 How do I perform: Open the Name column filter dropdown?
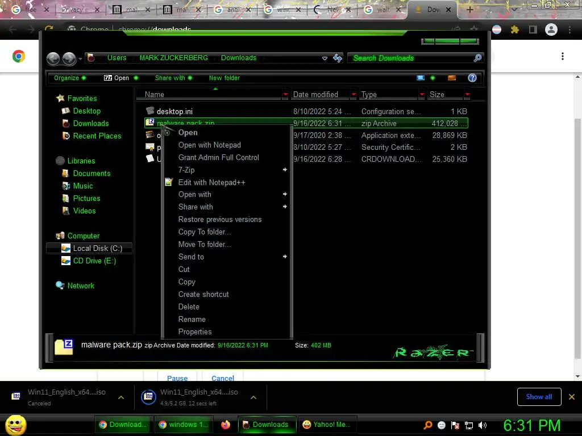pos(285,95)
